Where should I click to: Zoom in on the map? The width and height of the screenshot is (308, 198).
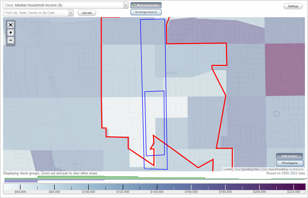click(x=11, y=33)
